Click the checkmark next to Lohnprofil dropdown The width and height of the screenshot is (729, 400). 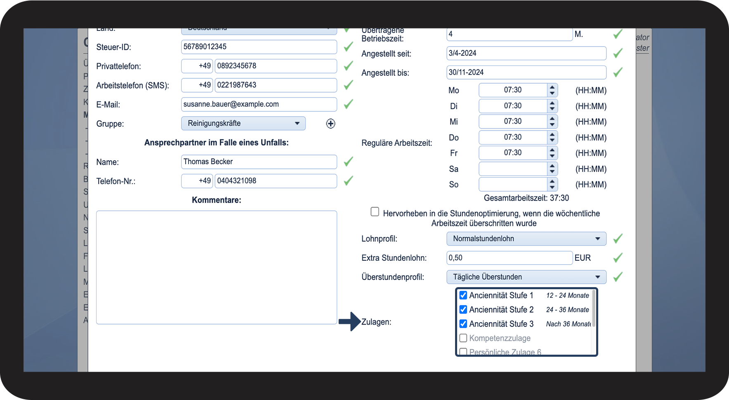(618, 239)
